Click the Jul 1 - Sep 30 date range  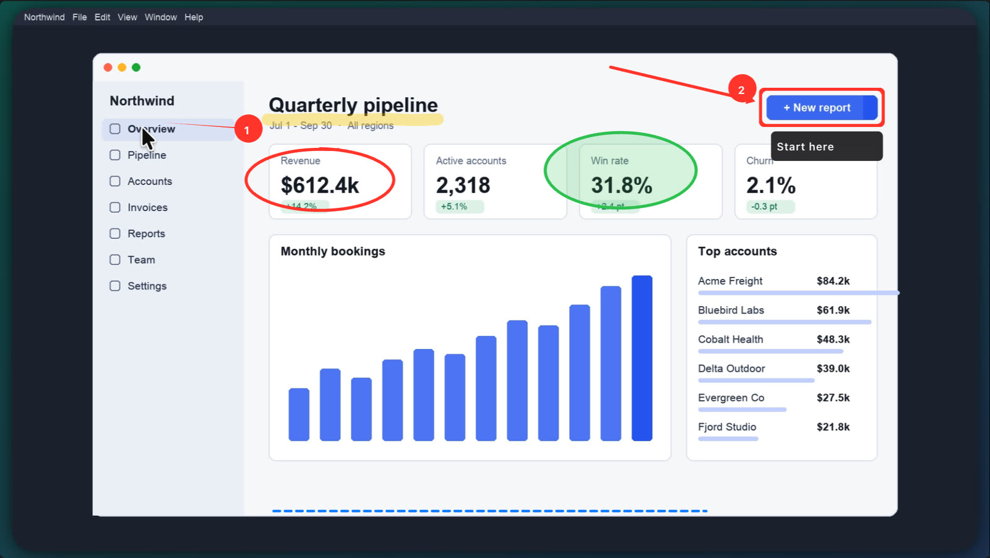pyautogui.click(x=301, y=126)
